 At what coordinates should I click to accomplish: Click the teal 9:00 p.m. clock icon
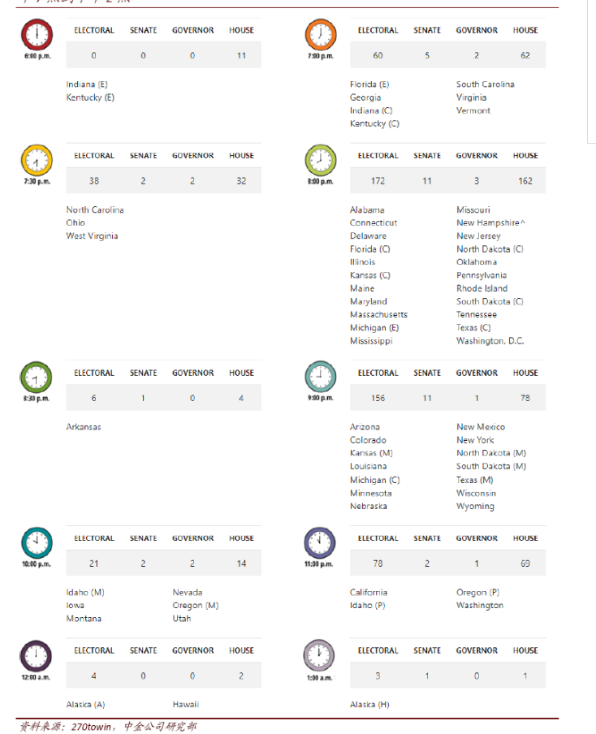click(320, 377)
